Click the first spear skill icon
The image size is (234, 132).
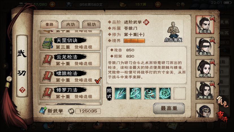120,93
